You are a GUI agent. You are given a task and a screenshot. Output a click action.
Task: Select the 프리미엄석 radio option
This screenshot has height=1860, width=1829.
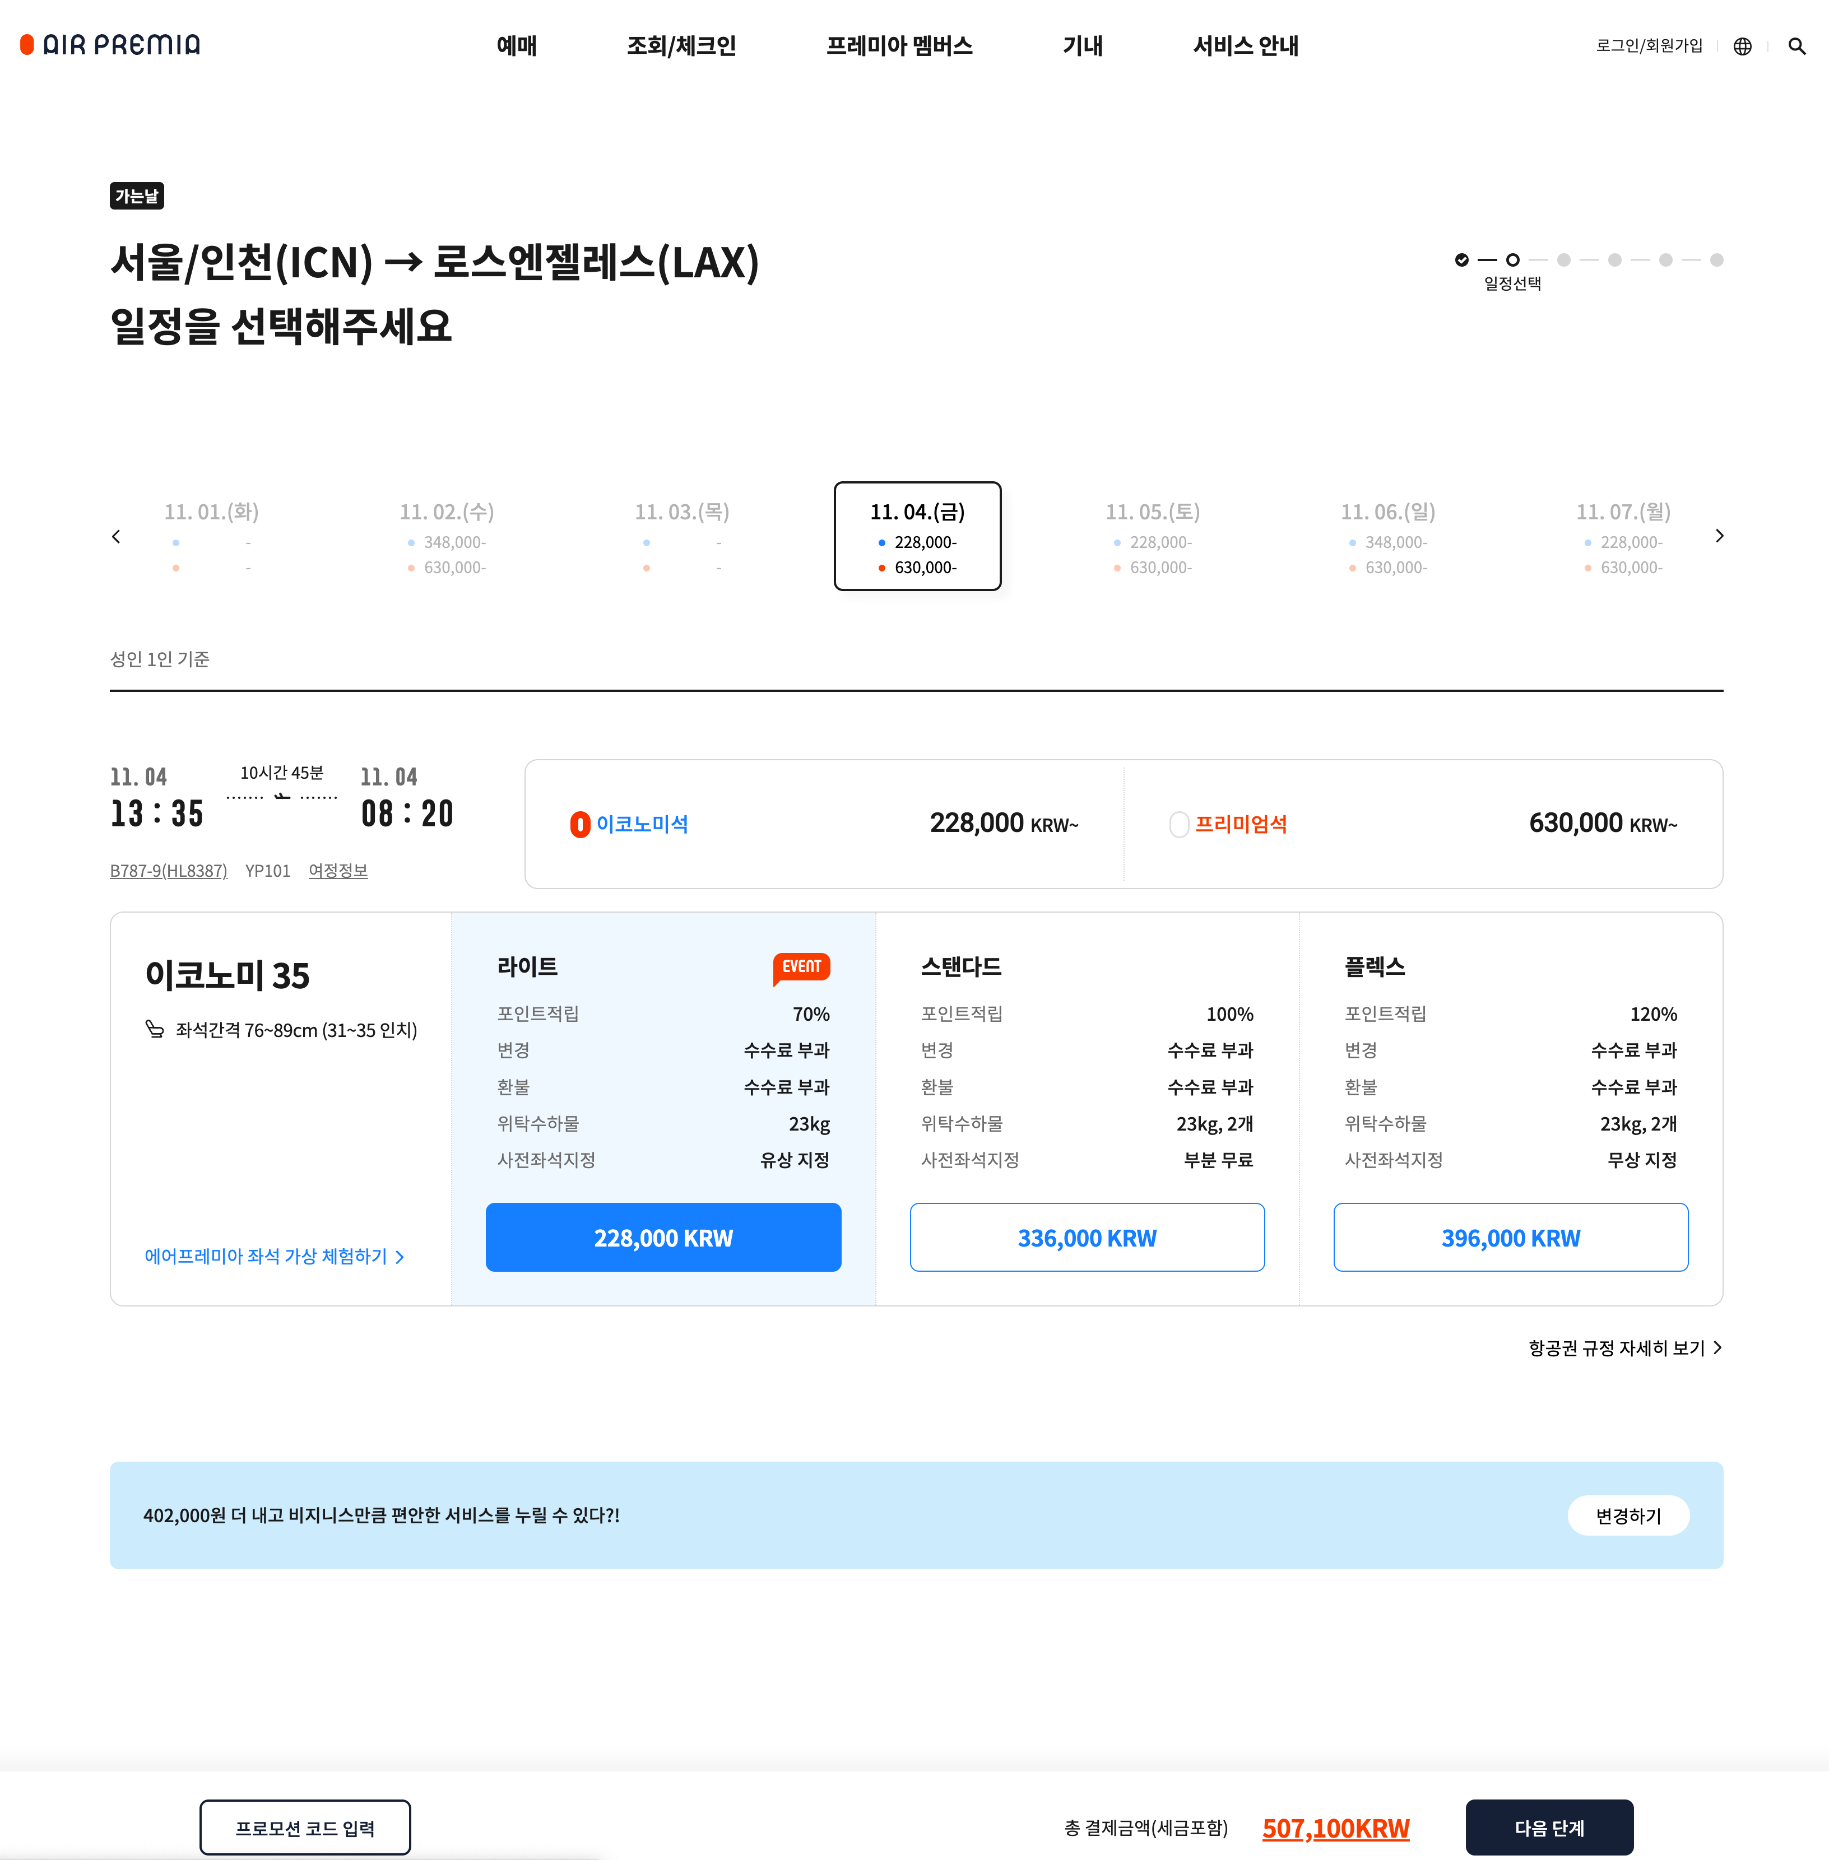click(1178, 825)
